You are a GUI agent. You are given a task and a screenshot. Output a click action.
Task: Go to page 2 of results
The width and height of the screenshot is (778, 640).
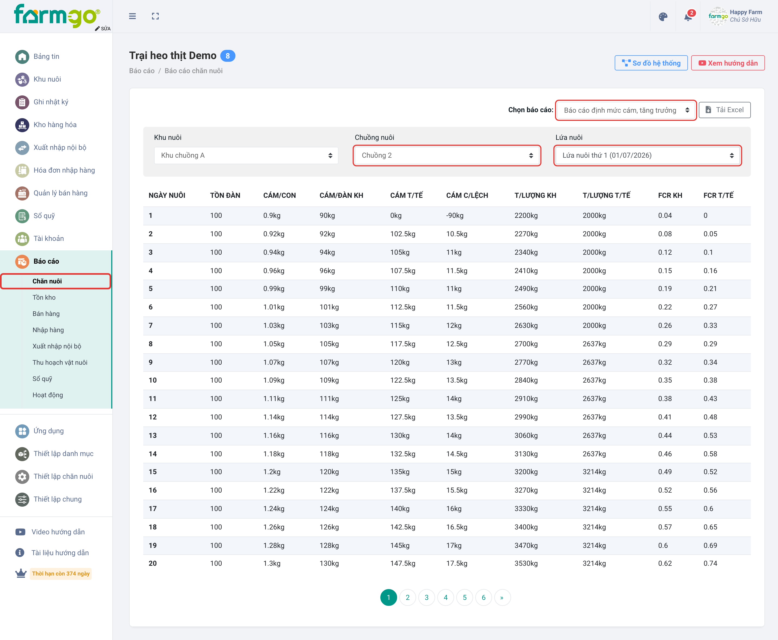click(407, 598)
